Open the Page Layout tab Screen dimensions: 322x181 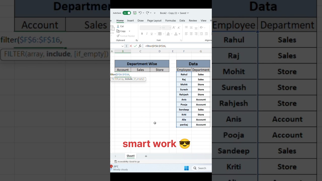(154, 21)
